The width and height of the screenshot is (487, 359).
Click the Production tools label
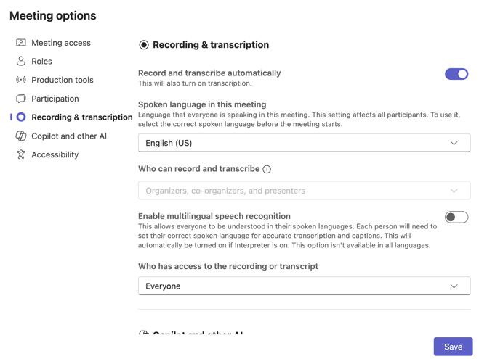63,80
